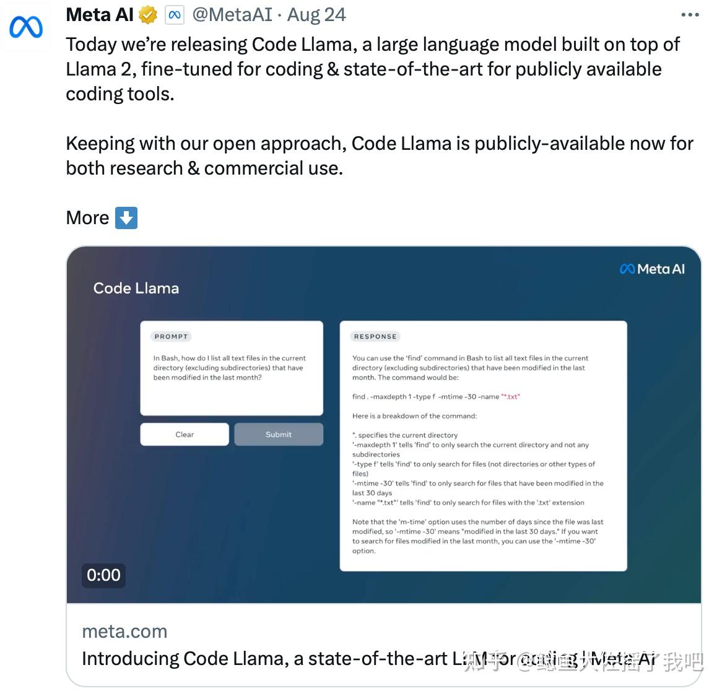The width and height of the screenshot is (722, 691).
Task: Open the three-dot more options menu
Action: [x=690, y=15]
